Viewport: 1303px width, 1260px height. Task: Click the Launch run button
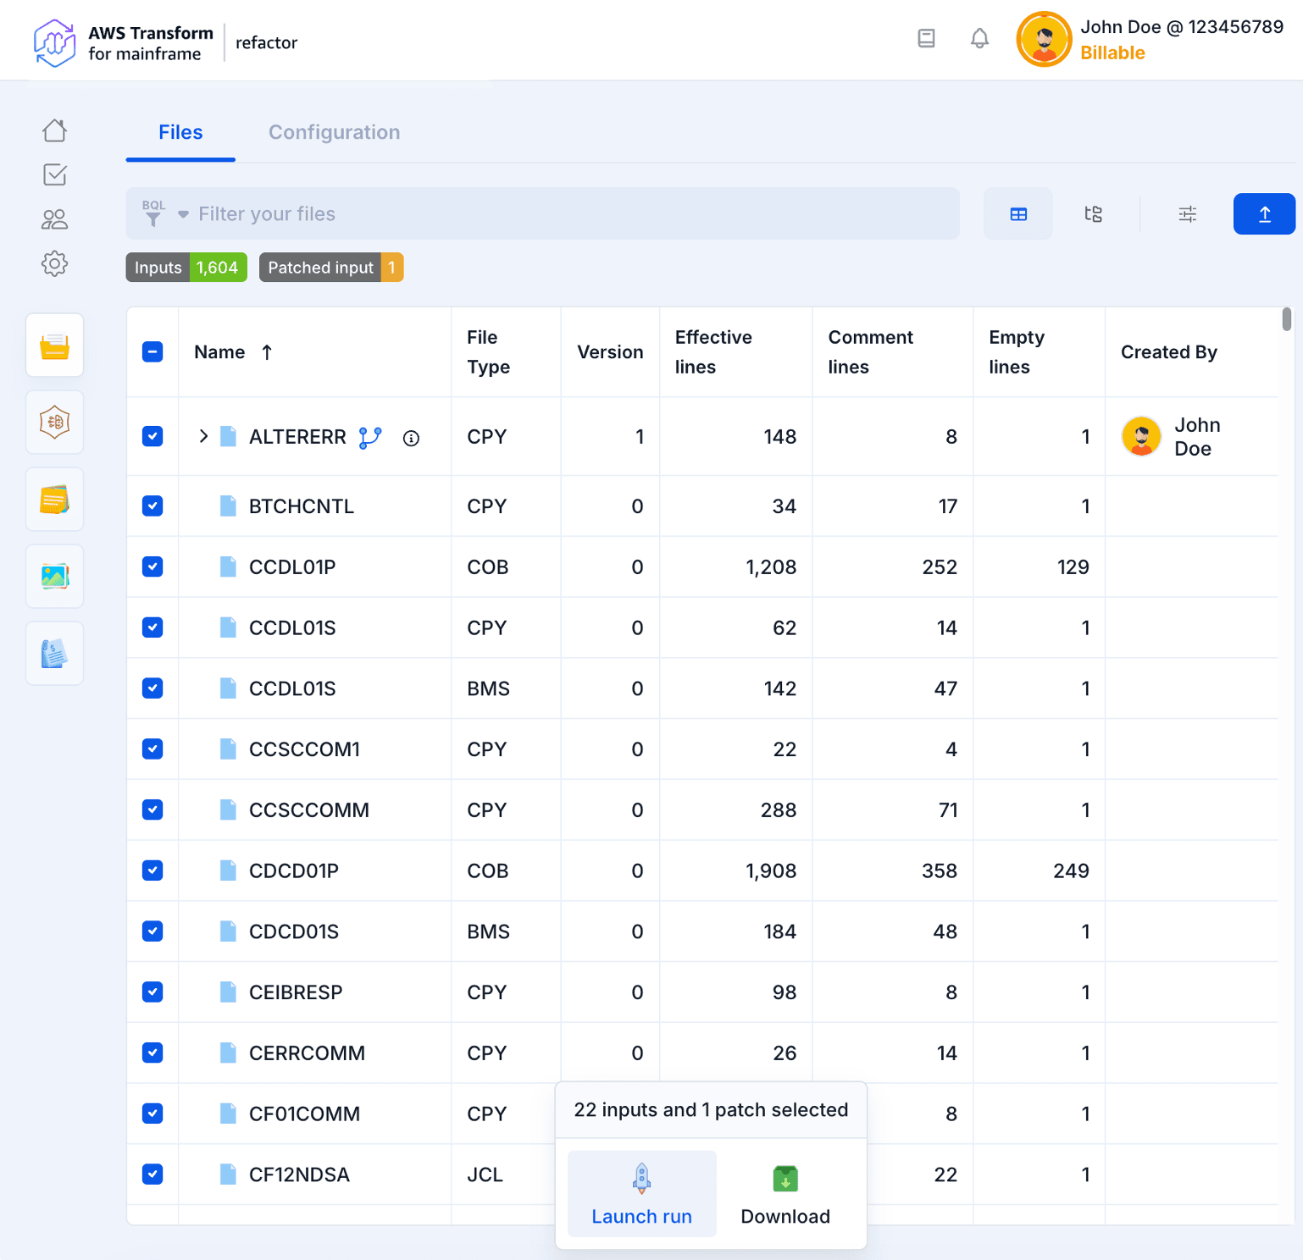pos(641,1194)
